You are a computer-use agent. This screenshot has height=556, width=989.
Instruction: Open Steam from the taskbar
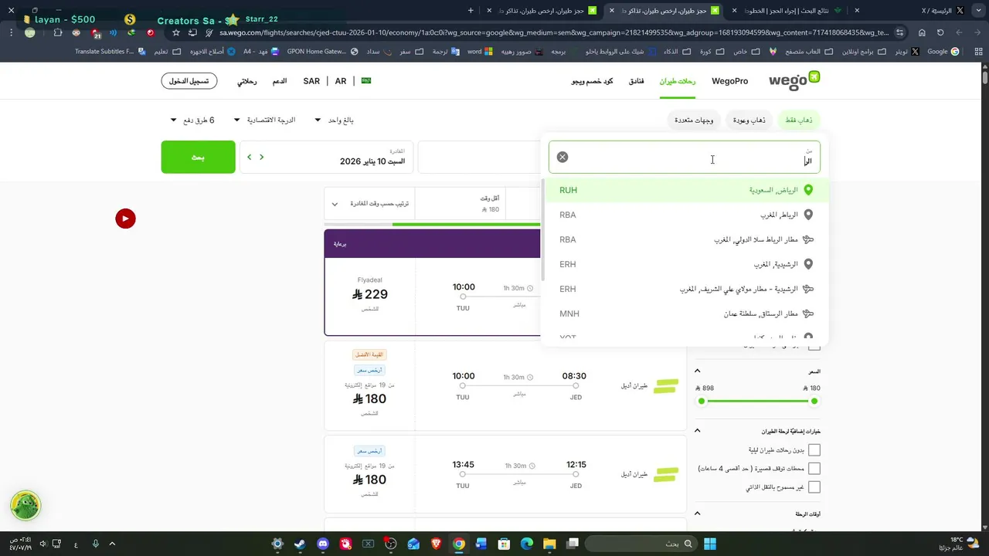300,544
